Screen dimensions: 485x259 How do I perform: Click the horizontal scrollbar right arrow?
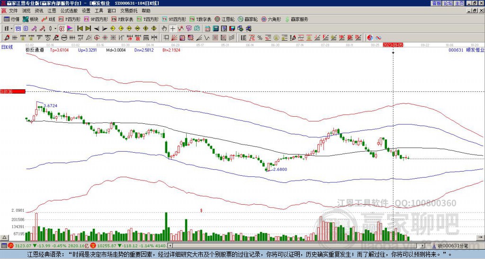coord(423,246)
